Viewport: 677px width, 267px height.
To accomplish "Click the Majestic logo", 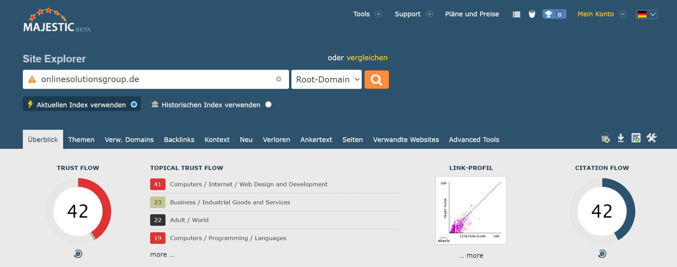I will tap(57, 20).
